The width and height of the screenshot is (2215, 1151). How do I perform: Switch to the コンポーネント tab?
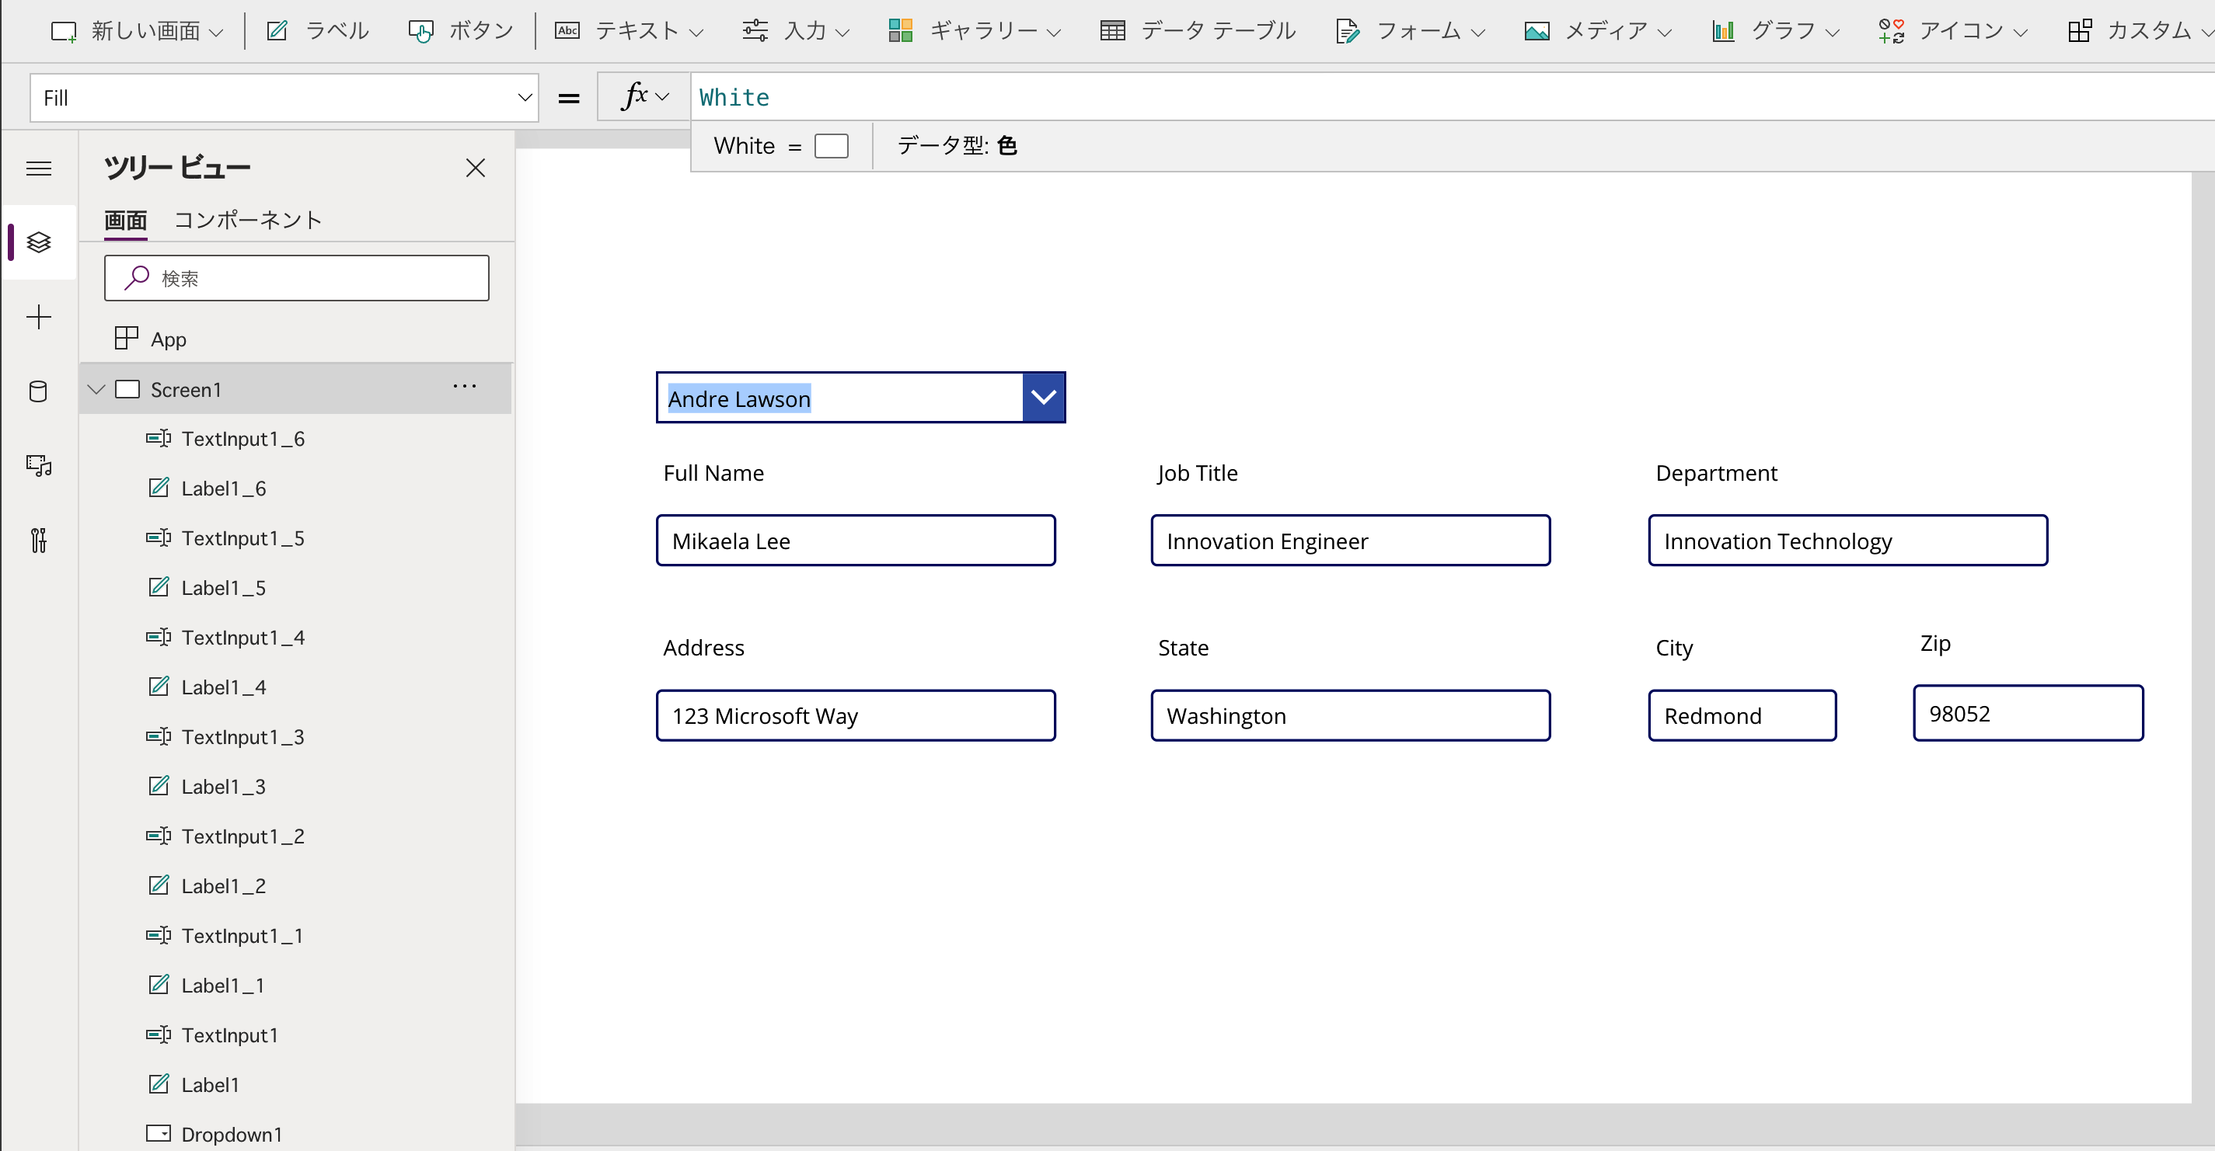tap(248, 220)
